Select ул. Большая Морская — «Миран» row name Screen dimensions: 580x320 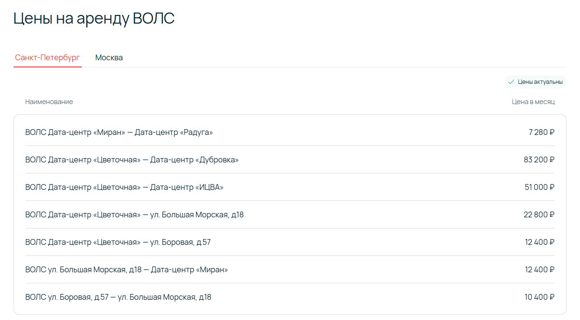pos(127,269)
